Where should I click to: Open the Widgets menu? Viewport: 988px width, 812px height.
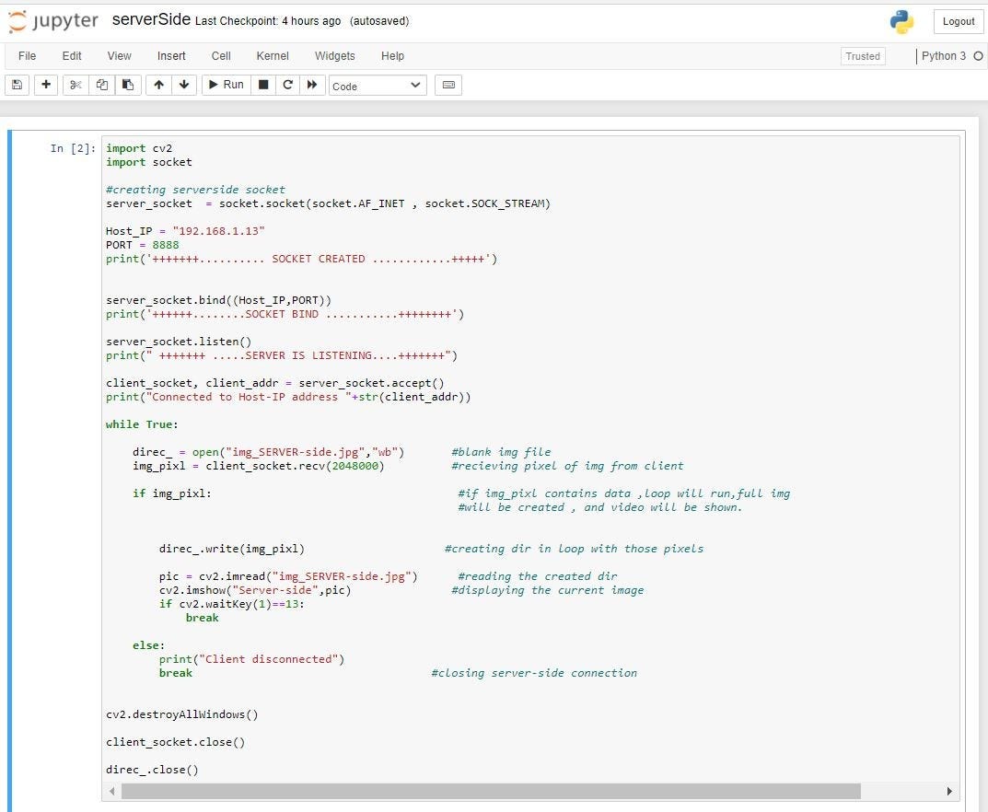335,56
